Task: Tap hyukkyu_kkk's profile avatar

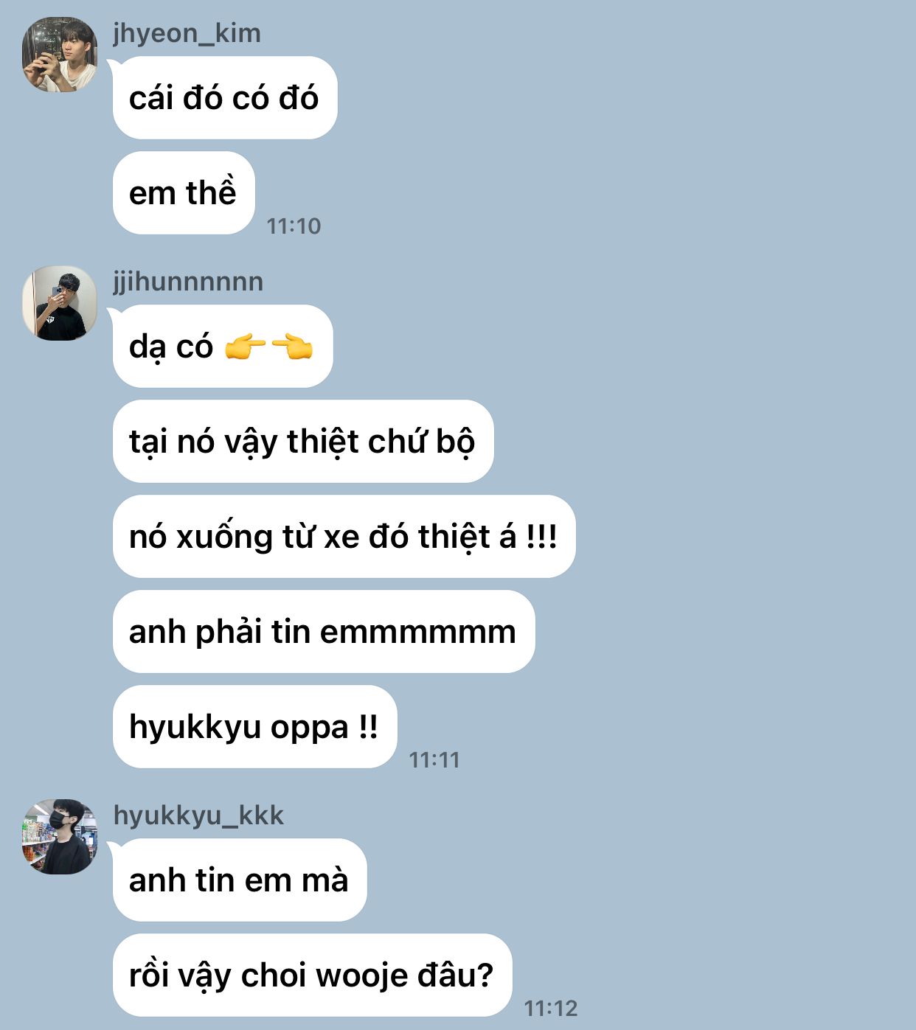Action: [60, 837]
